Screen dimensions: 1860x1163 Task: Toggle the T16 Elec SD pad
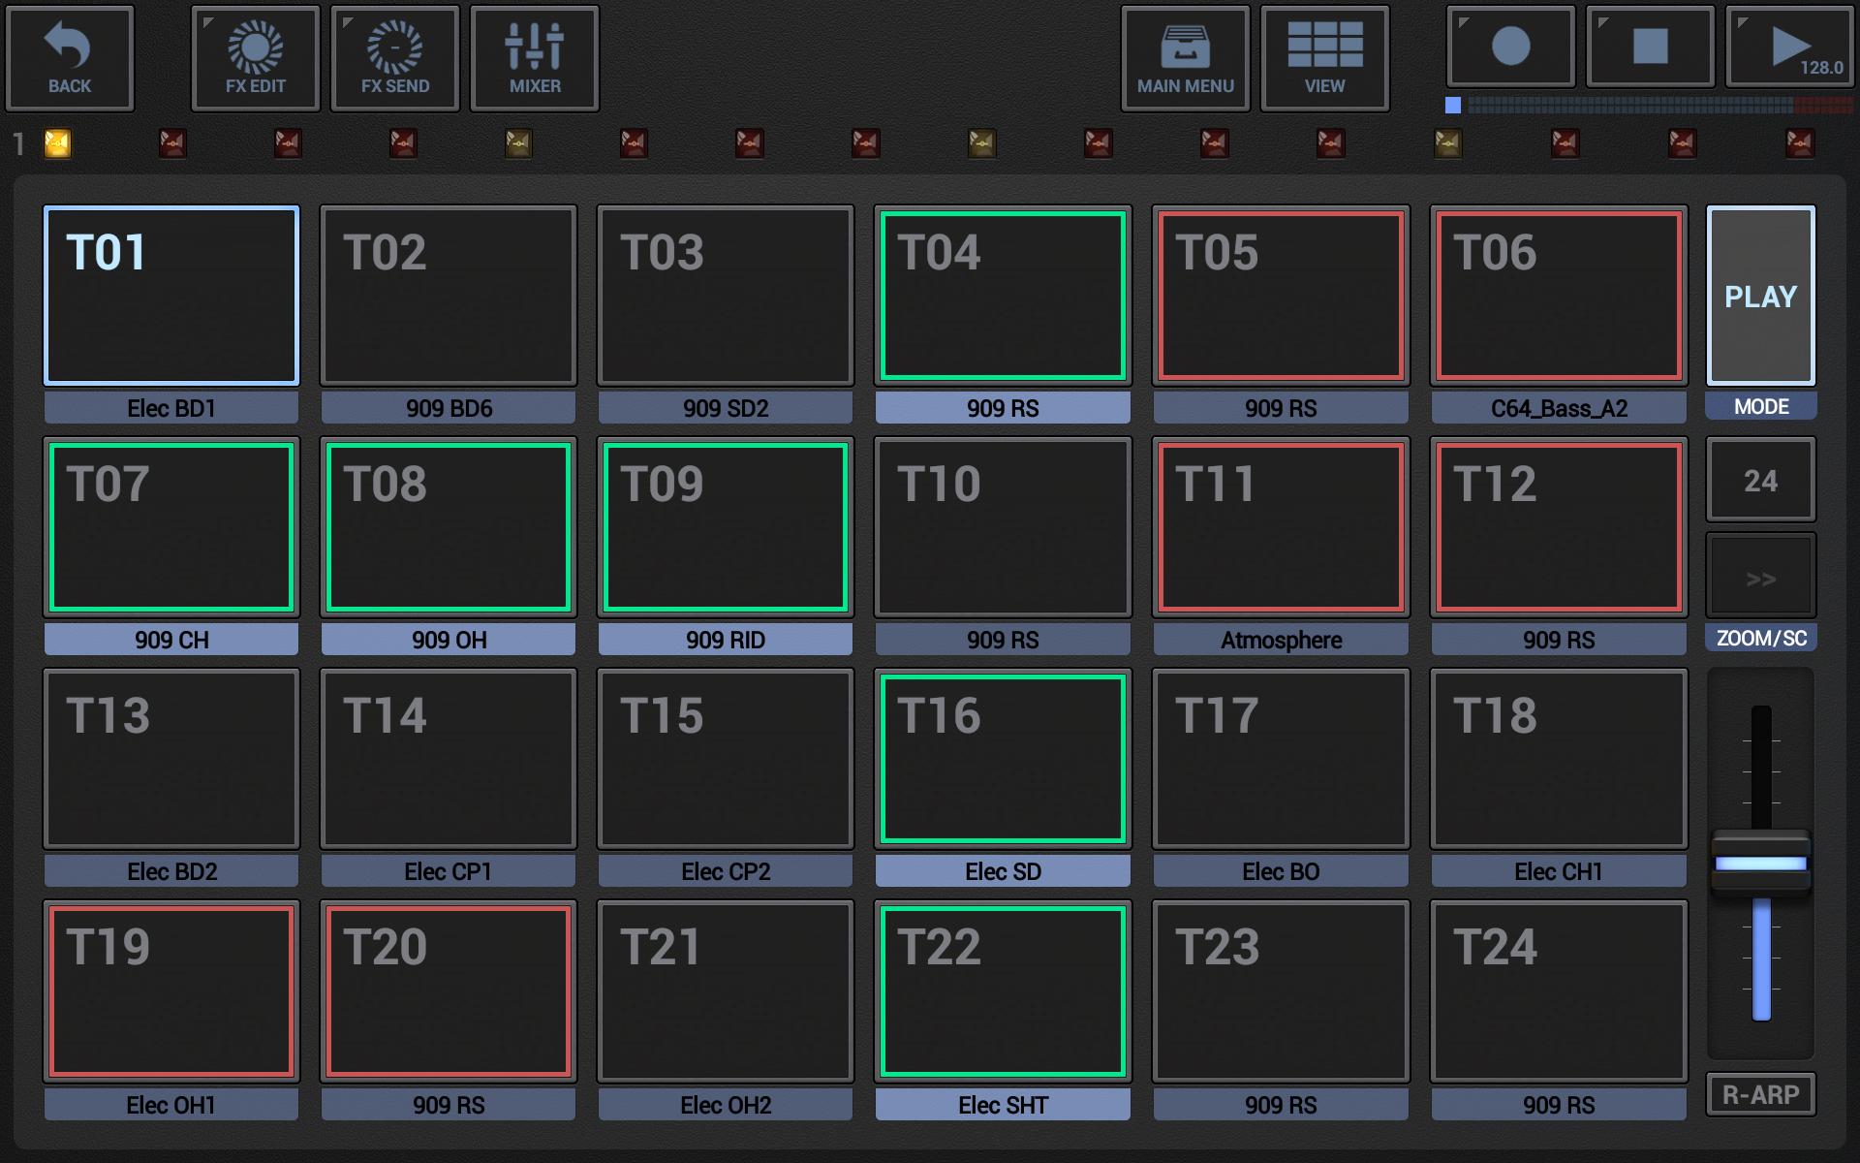(1002, 758)
